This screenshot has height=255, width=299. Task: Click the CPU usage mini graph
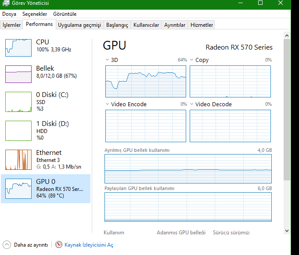(x=18, y=48)
